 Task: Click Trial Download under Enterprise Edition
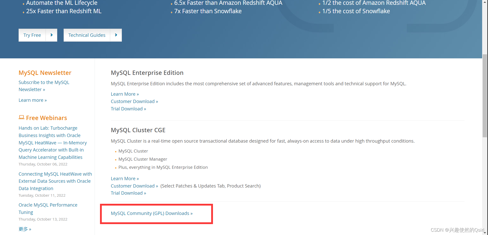point(128,109)
